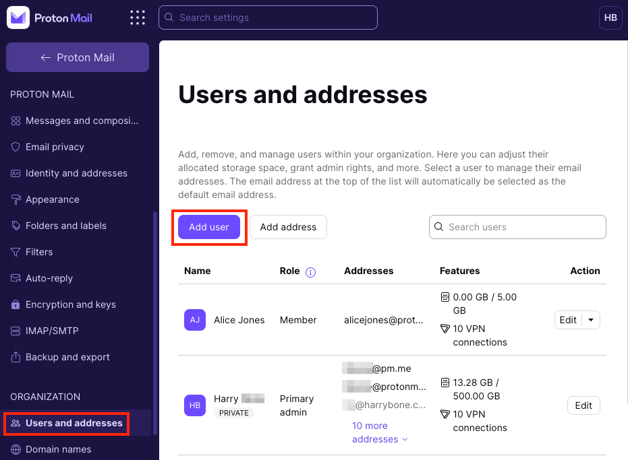
Task: Switch to Appearance settings
Action: tap(51, 199)
